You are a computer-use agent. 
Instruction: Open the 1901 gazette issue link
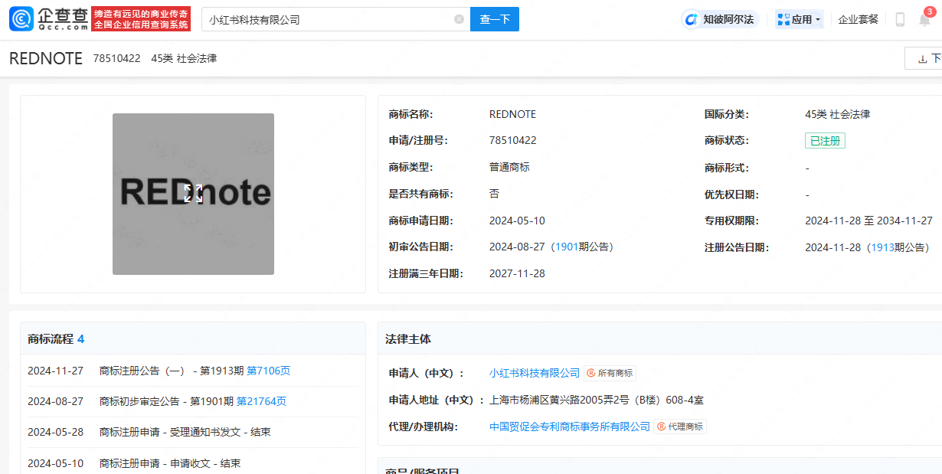(567, 247)
